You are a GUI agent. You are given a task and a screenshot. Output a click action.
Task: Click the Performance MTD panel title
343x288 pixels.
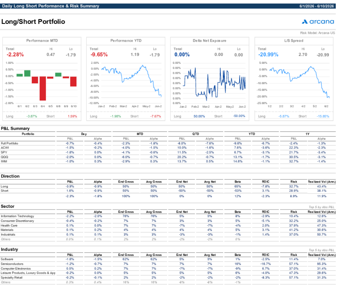point(42,41)
